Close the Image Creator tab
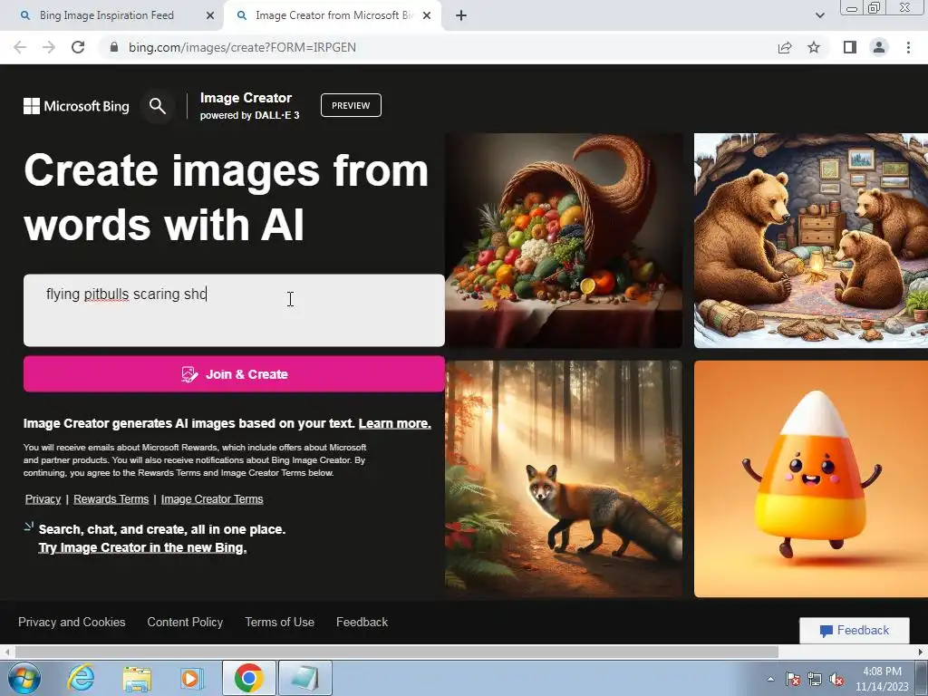Screen dimensions: 928x696 pyautogui.click(x=427, y=15)
